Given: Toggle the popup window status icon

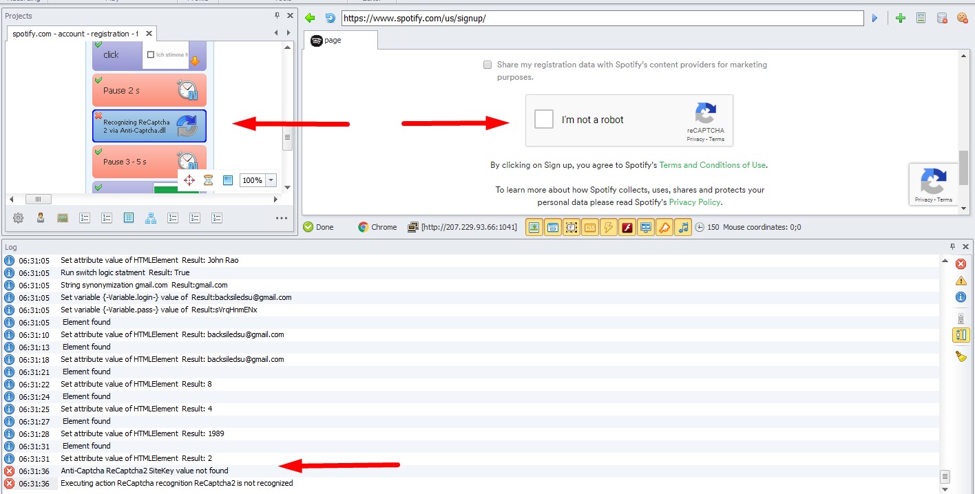Looking at the screenshot, I should (552, 227).
